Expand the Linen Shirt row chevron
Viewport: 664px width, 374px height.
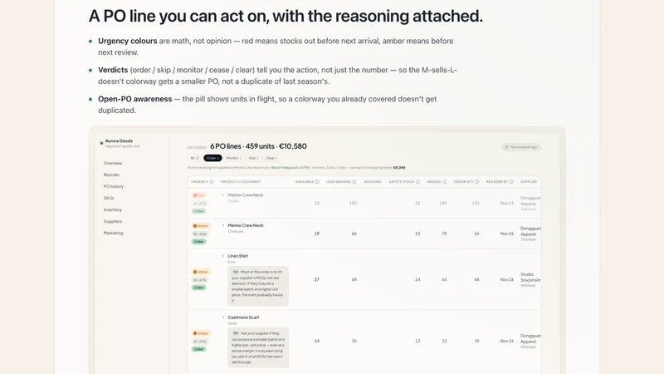pyautogui.click(x=223, y=256)
